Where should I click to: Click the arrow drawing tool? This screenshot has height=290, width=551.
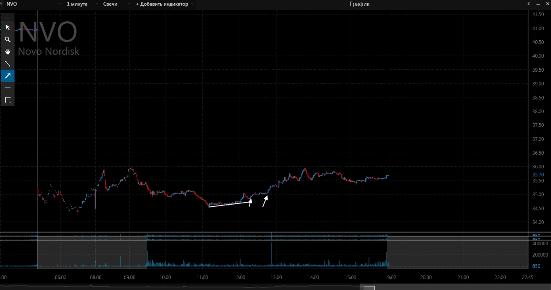pyautogui.click(x=7, y=76)
